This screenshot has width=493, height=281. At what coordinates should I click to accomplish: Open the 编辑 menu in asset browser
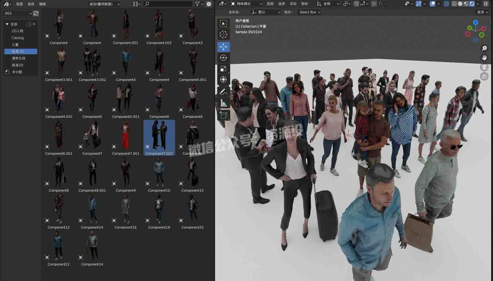point(42,4)
